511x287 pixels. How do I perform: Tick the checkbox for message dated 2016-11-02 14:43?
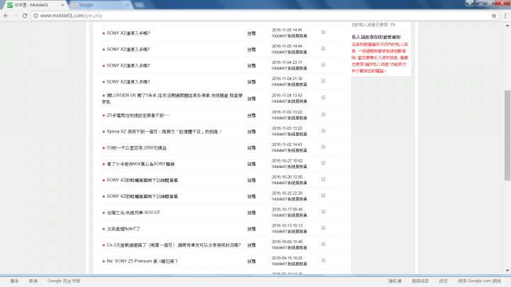pos(324,147)
